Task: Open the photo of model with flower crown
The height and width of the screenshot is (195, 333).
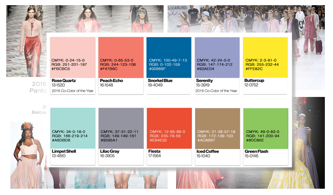Action: tap(28, 155)
